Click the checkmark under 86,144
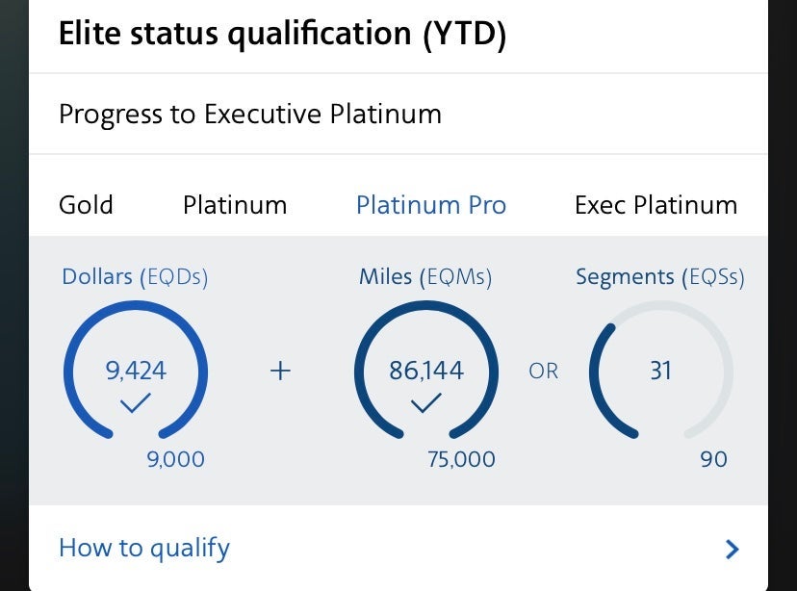The height and width of the screenshot is (591, 797). coord(425,404)
